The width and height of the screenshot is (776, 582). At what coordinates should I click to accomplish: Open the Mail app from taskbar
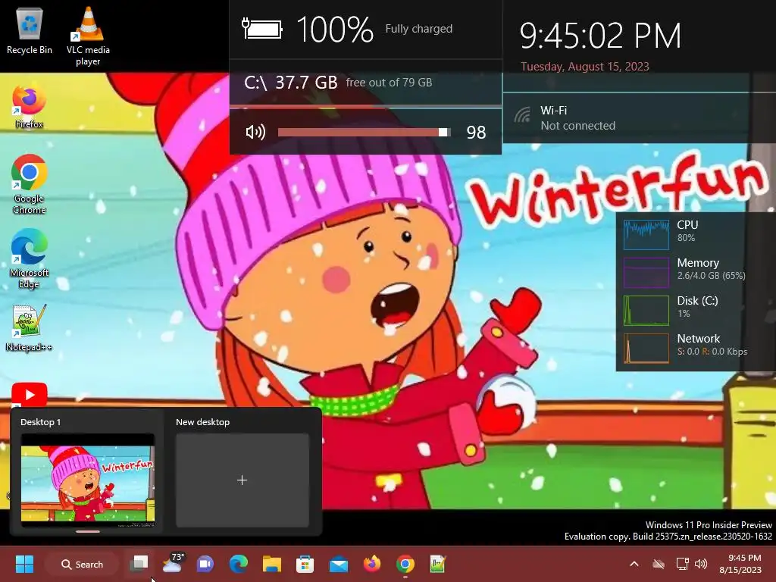tap(339, 564)
